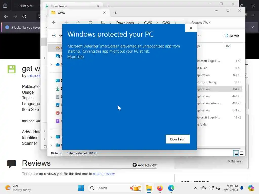The image size is (259, 194).
Task: Open File Explorer from the taskbar
Action: coord(149,188)
